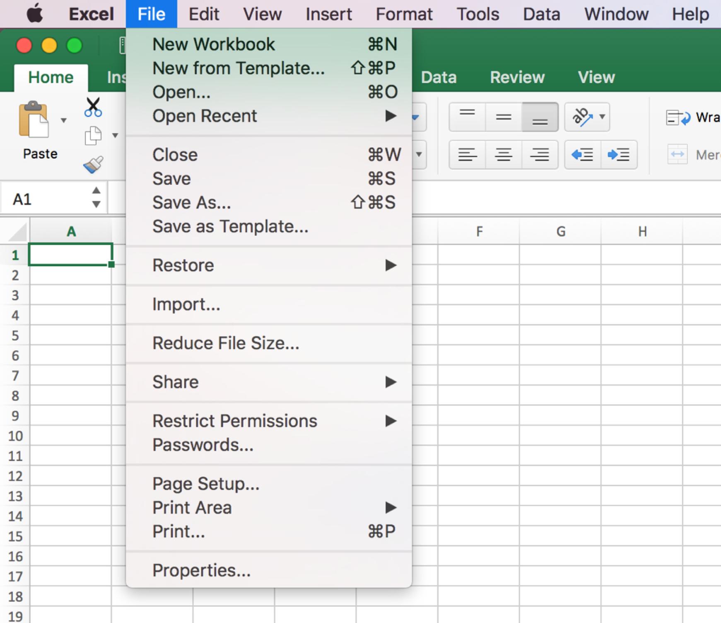Open the View menu in menu bar
This screenshot has height=623, width=721.
(x=263, y=14)
